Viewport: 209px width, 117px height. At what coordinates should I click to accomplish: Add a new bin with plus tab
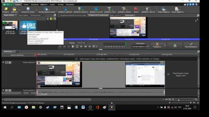coord(43,15)
